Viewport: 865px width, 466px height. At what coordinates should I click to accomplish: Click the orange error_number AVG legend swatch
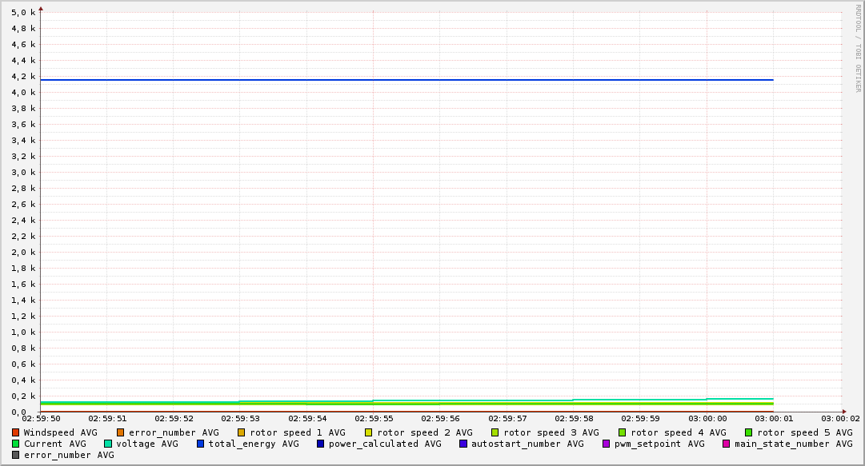[x=121, y=432]
